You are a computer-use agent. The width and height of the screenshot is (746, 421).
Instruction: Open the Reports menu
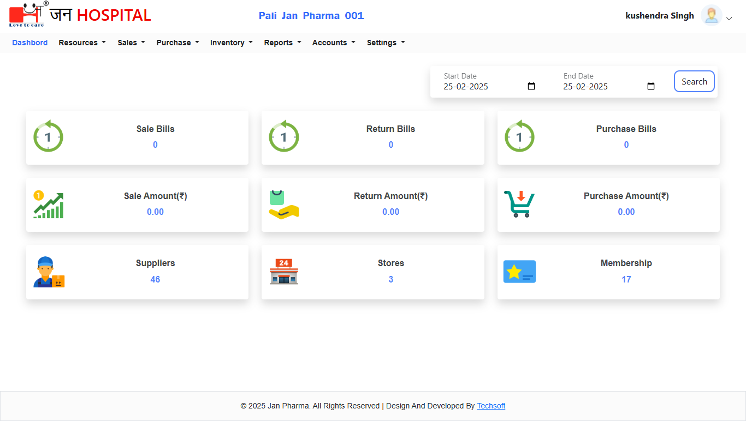pyautogui.click(x=282, y=43)
